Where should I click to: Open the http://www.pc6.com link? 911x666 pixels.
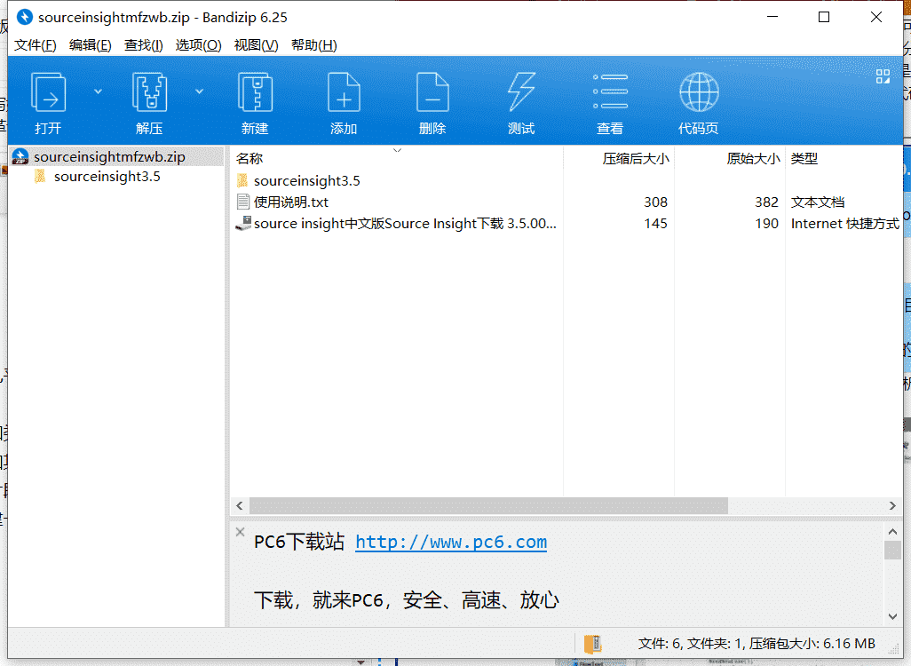(x=451, y=542)
